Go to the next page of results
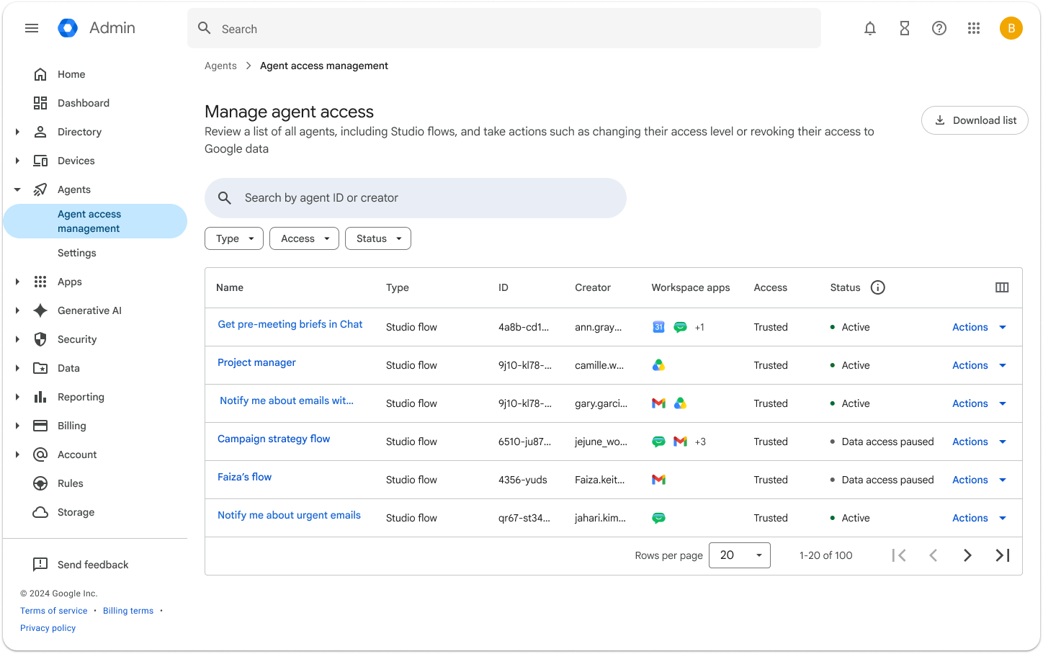Image resolution: width=1043 pixels, height=654 pixels. 968,555
